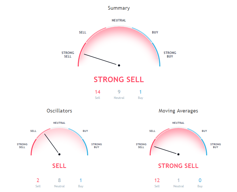Click the NEUTRAL label on the Summary gauge
237x192 pixels.
[x=119, y=20]
